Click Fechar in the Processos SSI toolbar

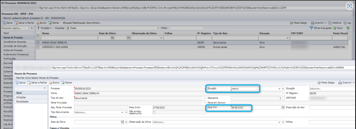[54, 23]
